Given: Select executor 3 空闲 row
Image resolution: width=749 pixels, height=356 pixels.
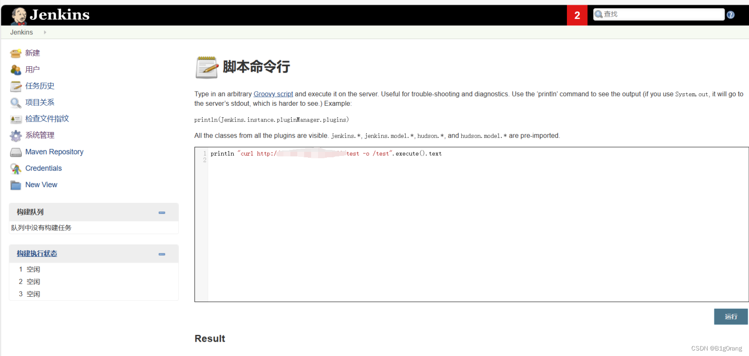Looking at the screenshot, I should 94,294.
